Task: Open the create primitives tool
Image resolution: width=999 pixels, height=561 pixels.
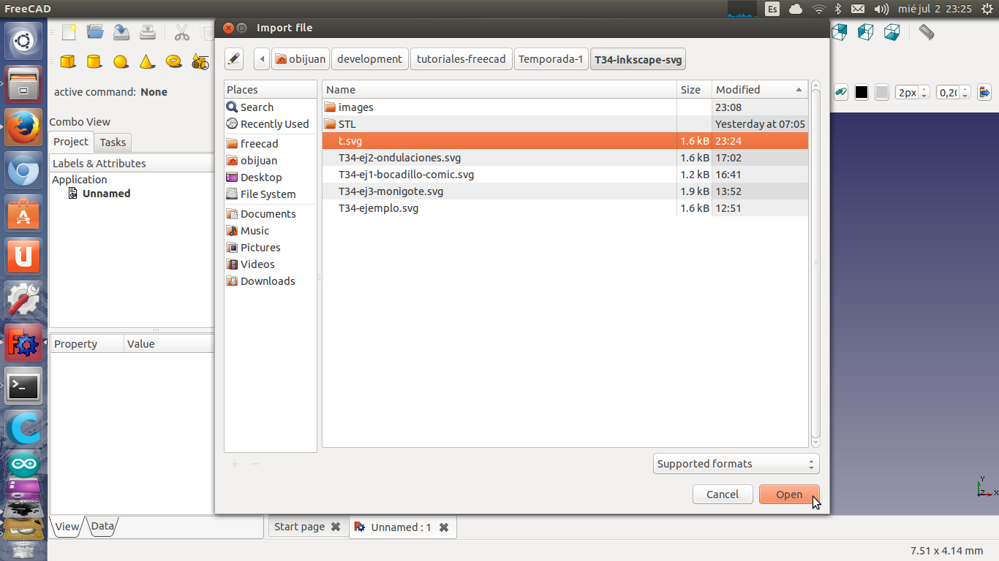Action: coord(200,61)
